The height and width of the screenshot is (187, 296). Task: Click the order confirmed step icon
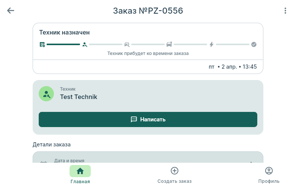coord(42,44)
